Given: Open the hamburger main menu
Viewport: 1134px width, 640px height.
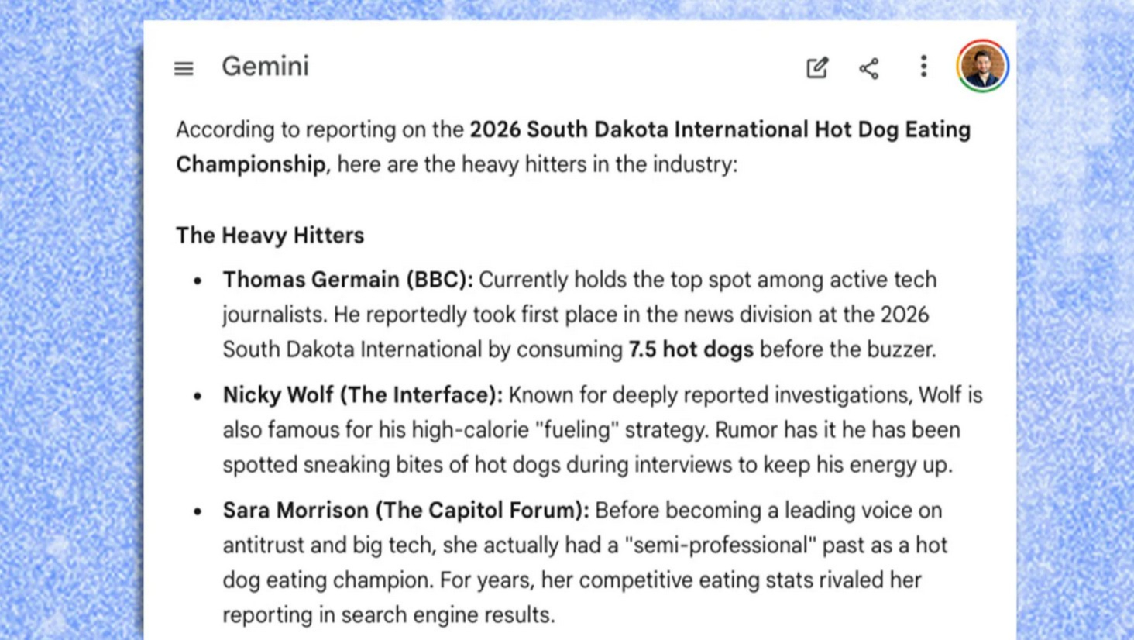Looking at the screenshot, I should [184, 68].
